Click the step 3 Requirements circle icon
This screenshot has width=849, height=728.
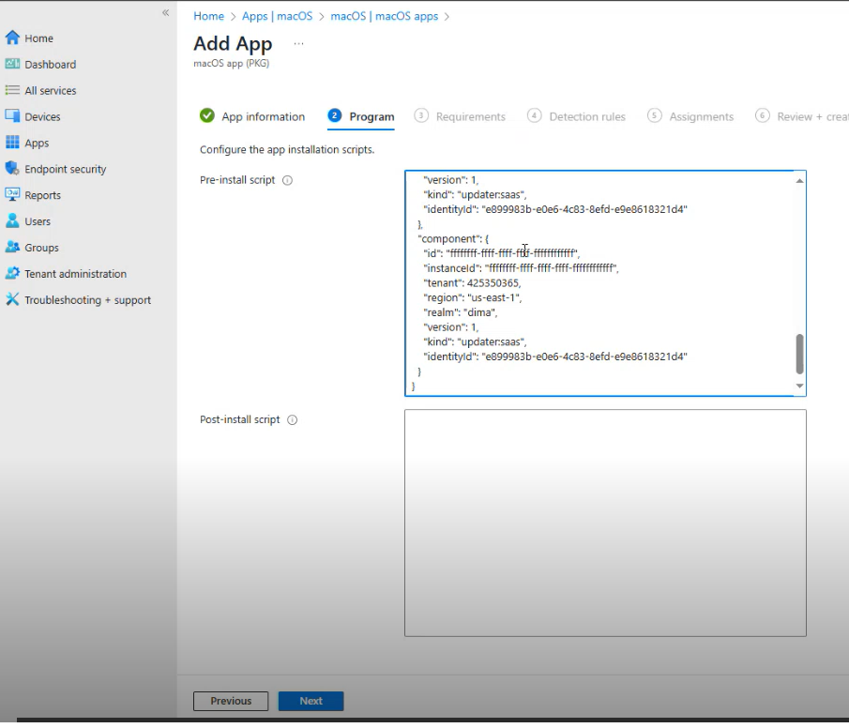coord(421,115)
